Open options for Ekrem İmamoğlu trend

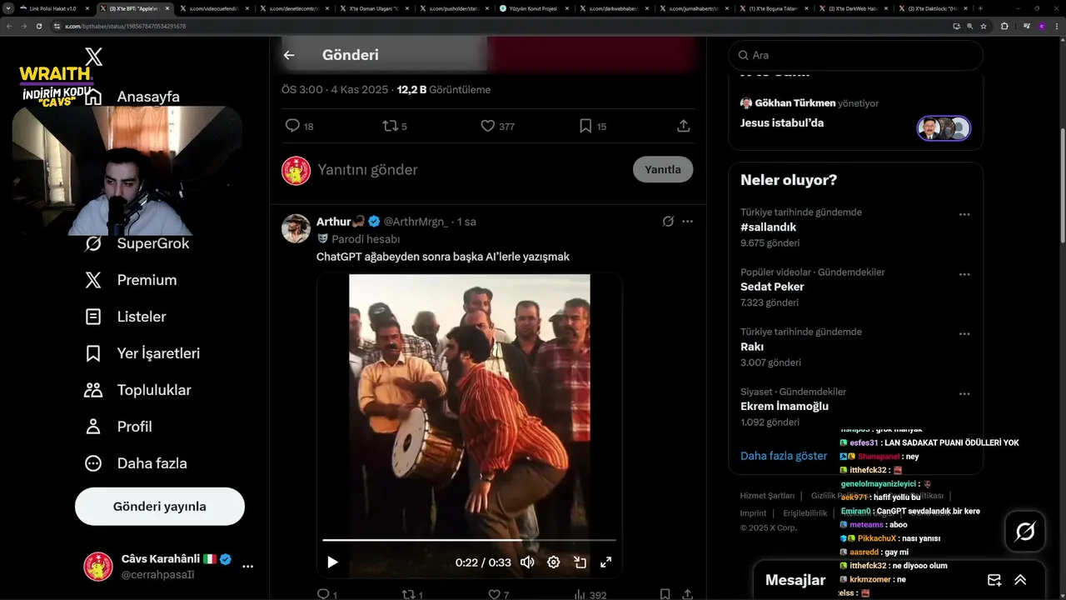964,394
